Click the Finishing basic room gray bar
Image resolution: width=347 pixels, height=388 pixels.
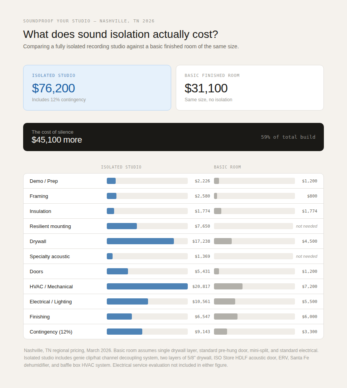click(226, 317)
